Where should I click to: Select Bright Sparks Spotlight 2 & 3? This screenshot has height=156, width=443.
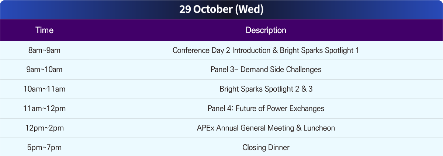coord(266,89)
